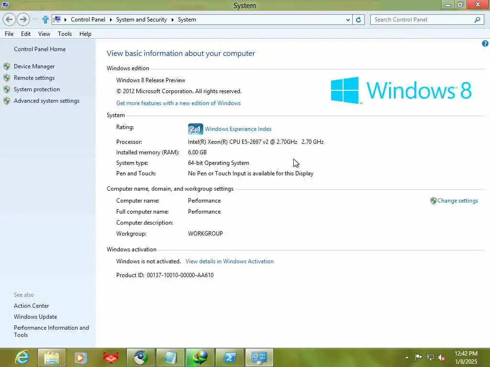Open Advanced system settings
Viewport: 490px width, 367px height.
pyautogui.click(x=46, y=101)
